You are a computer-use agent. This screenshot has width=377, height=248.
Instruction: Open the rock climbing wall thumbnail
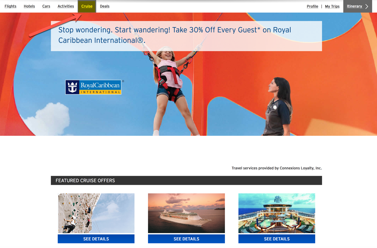point(96,213)
